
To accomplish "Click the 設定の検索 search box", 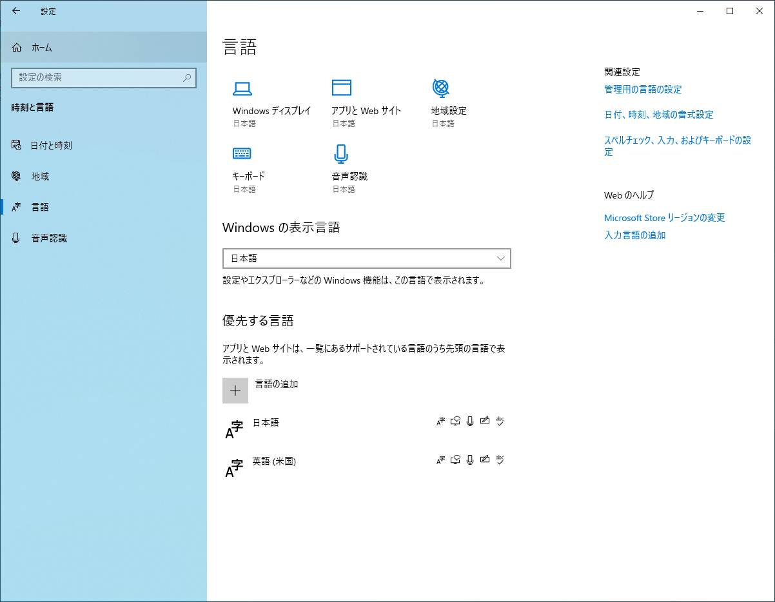I will [104, 77].
